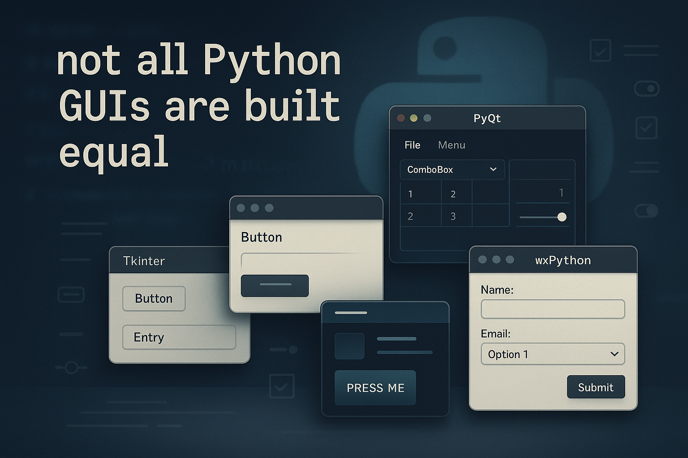688x458 pixels.
Task: Focus the Entry field in Tkinter window
Action: pos(179,337)
